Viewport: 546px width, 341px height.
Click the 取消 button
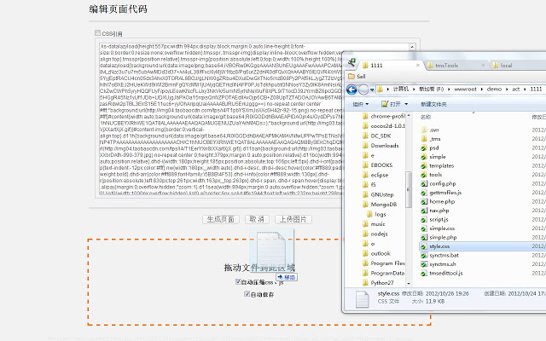click(257, 219)
